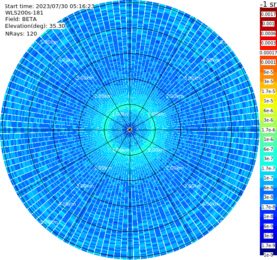
Task: Pick the 0.0003 colorbar label
Action: tap(268, 43)
